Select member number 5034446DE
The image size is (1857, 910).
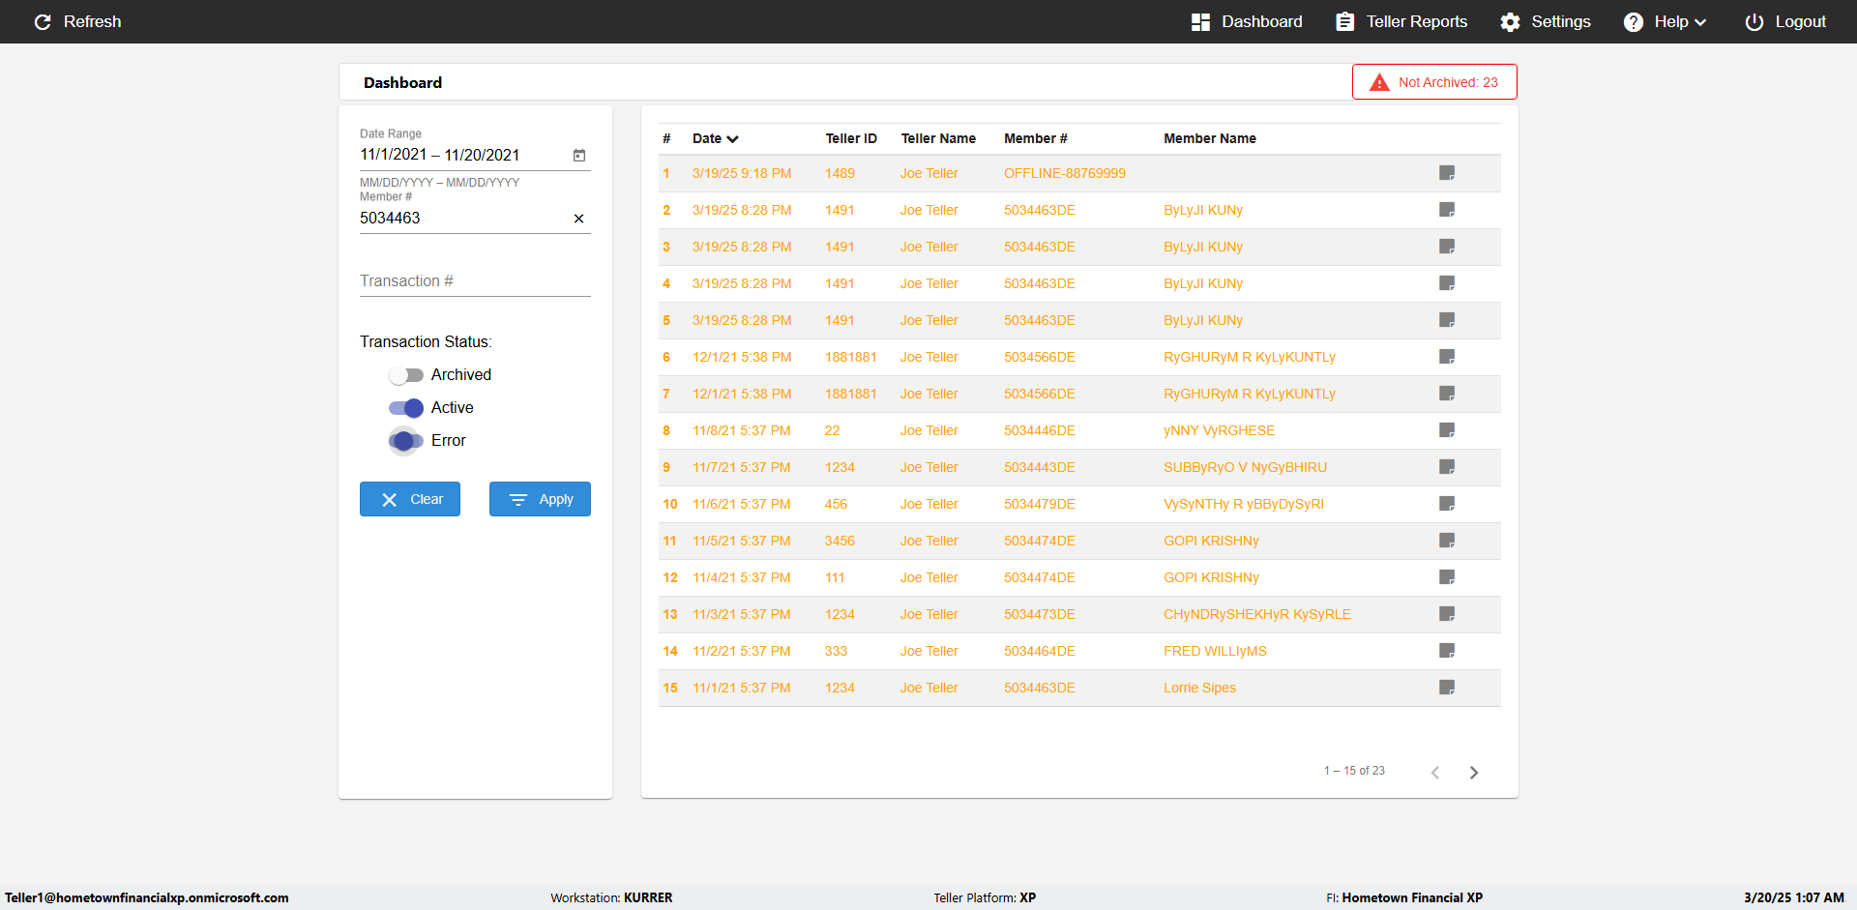pyautogui.click(x=1040, y=430)
